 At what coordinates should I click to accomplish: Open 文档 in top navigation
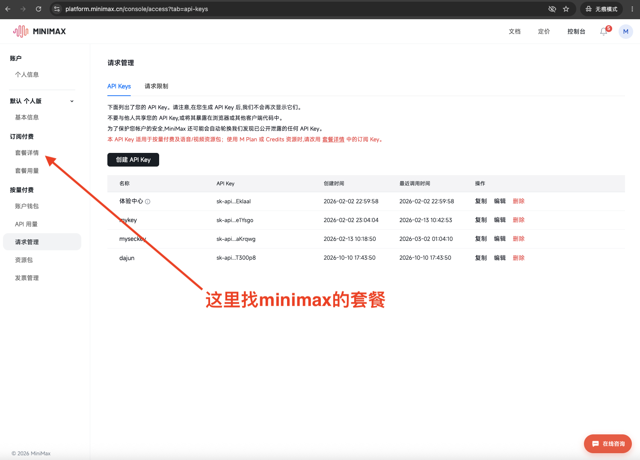tap(515, 31)
